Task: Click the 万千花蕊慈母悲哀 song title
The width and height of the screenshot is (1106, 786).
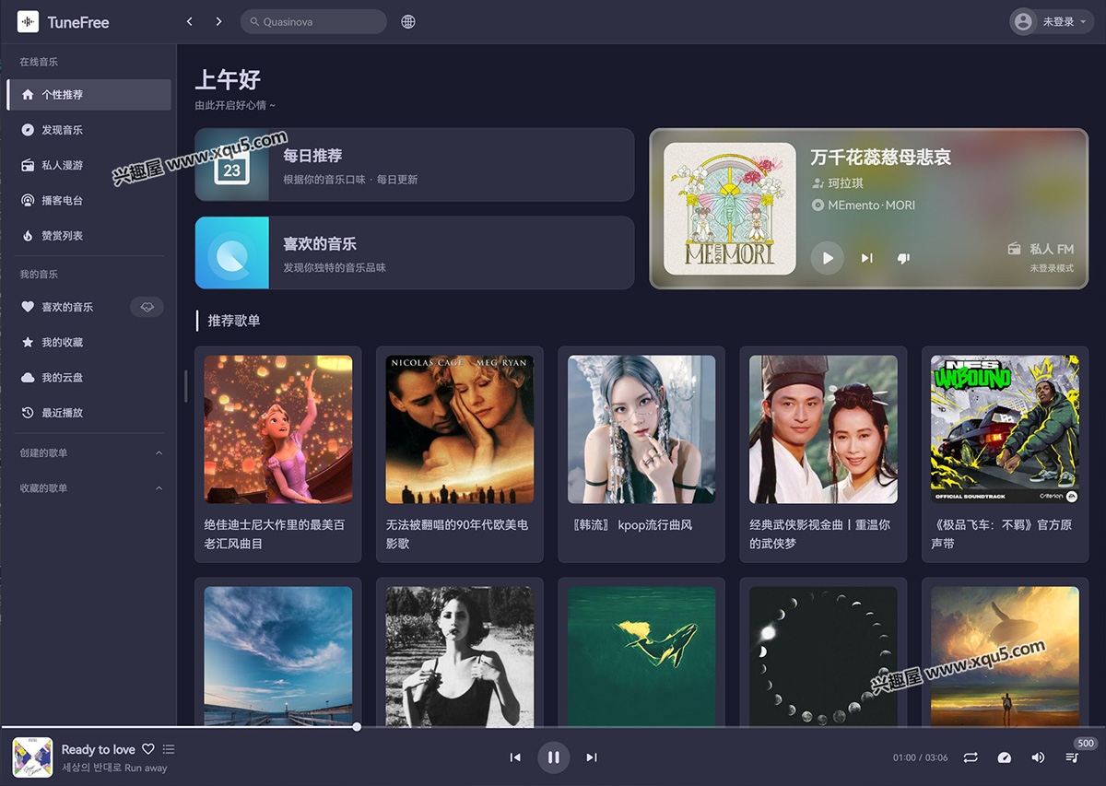Action: pos(880,158)
